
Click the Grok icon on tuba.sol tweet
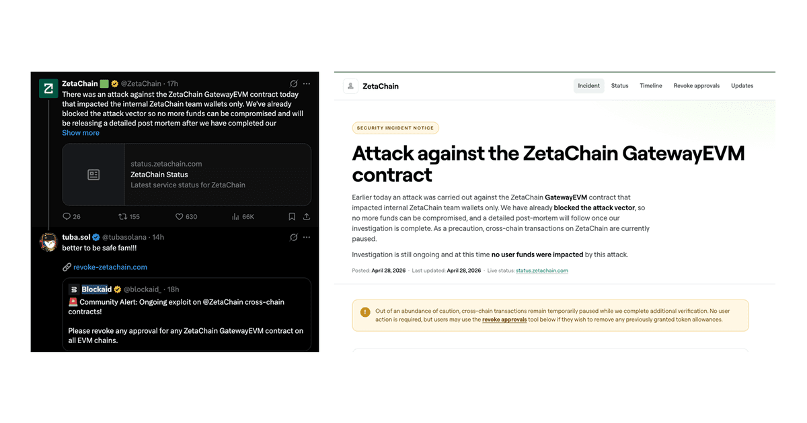click(293, 237)
